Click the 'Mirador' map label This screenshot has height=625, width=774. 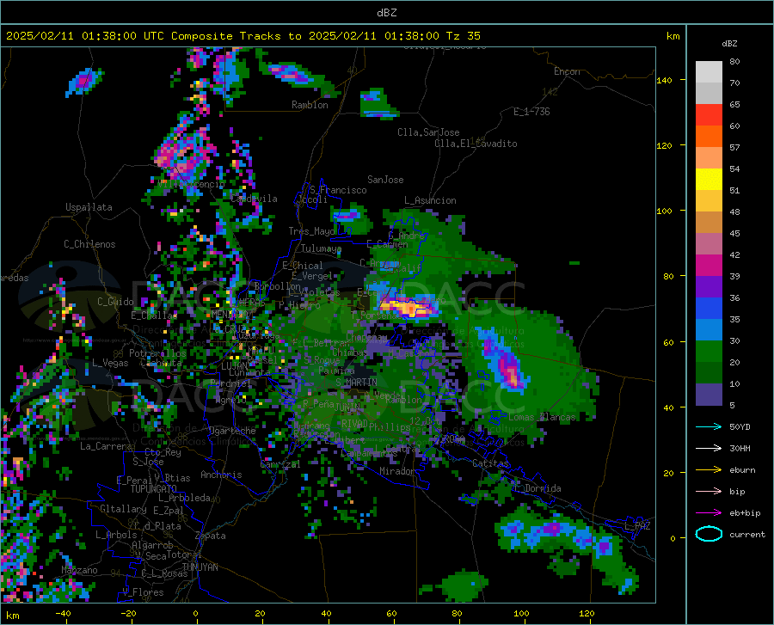396,471
